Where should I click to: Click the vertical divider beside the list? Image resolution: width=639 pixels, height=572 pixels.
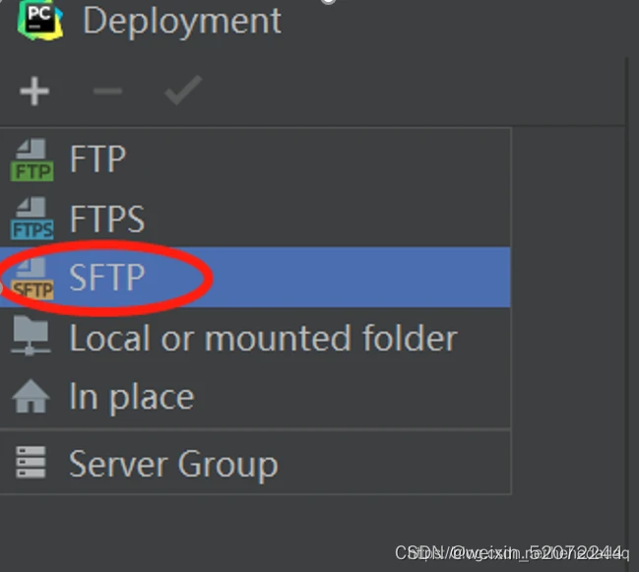point(626,286)
